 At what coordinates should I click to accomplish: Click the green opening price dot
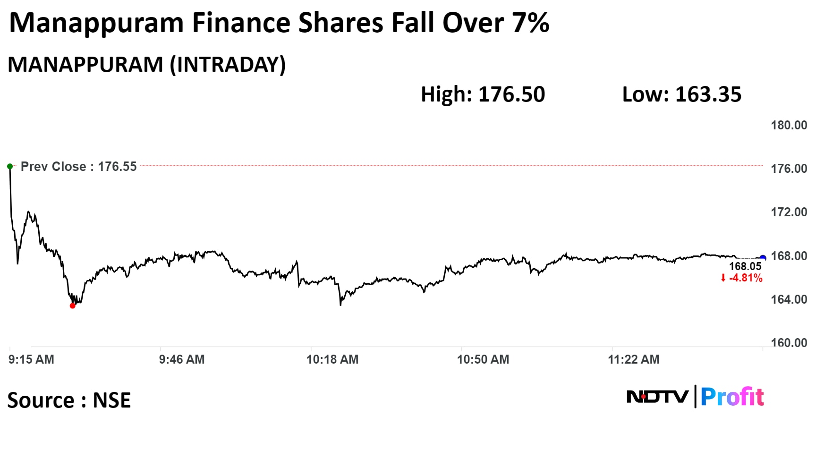[x=10, y=166]
